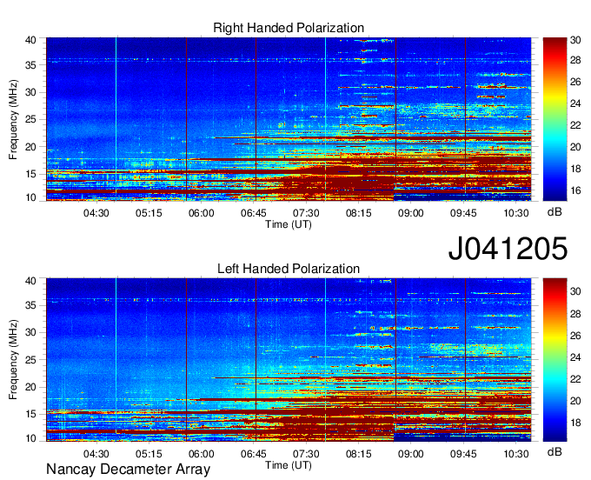Click the "Time (UT)" label under Right Handed plot
The image size is (591, 480).
(289, 224)
